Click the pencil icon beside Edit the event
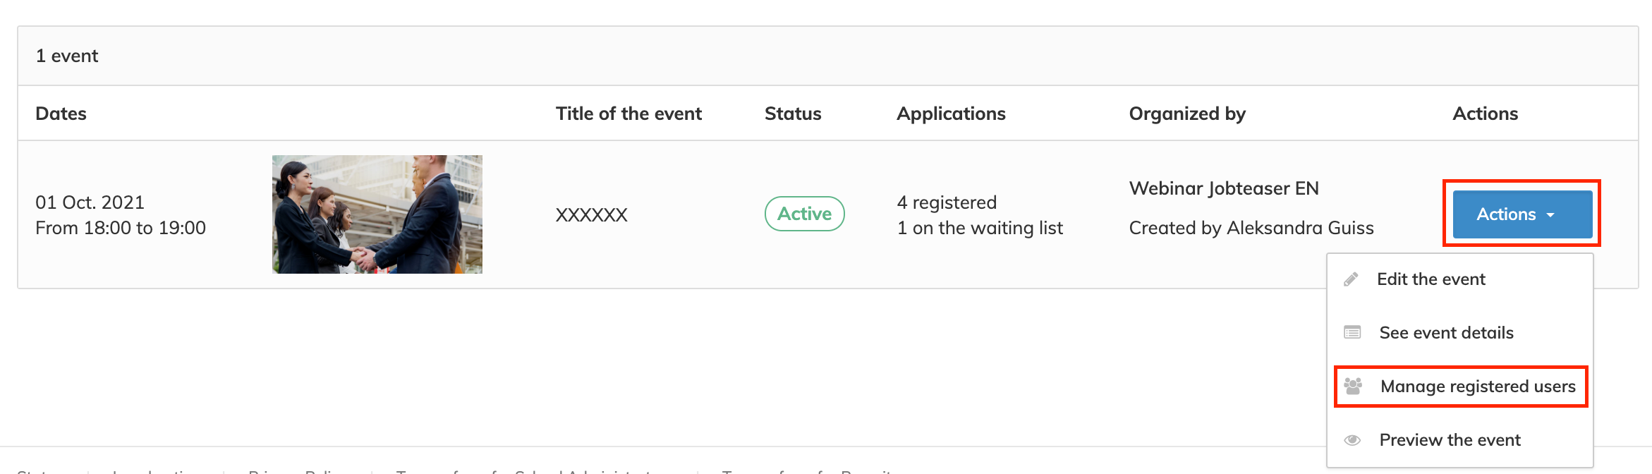Viewport: 1652px width, 474px height. 1351,279
